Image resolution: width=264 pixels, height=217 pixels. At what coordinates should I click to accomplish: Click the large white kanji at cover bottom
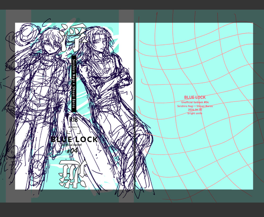coord(73,174)
